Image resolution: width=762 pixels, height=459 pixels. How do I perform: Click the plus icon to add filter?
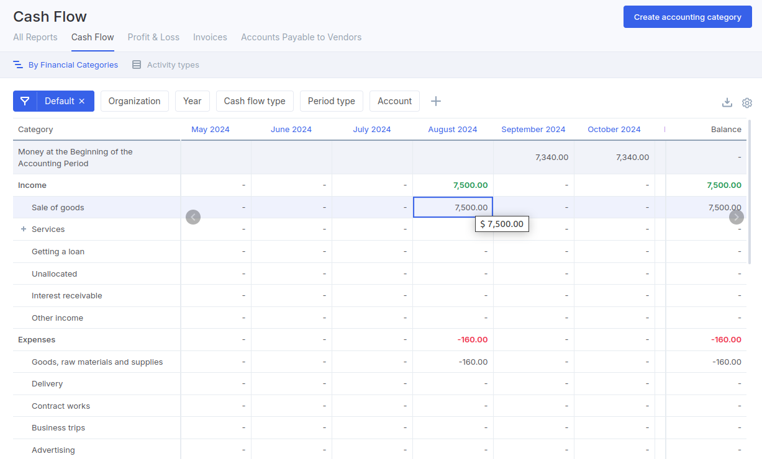coord(436,101)
